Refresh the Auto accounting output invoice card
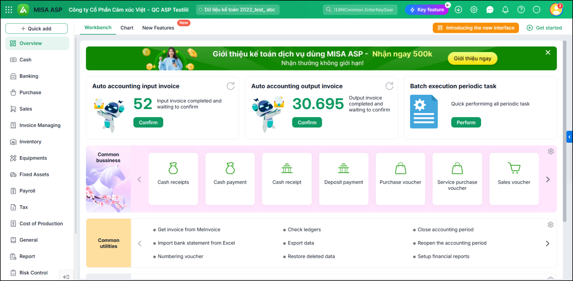573x281 pixels. click(389, 86)
